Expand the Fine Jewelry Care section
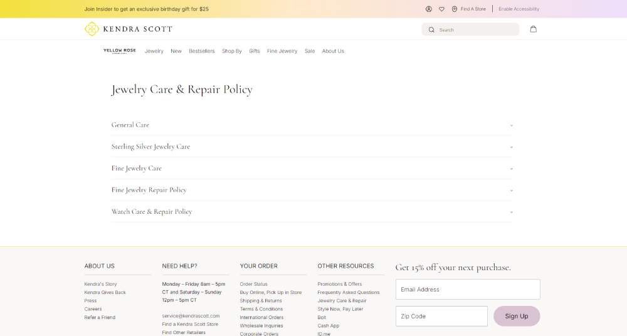The width and height of the screenshot is (627, 336). (x=312, y=168)
